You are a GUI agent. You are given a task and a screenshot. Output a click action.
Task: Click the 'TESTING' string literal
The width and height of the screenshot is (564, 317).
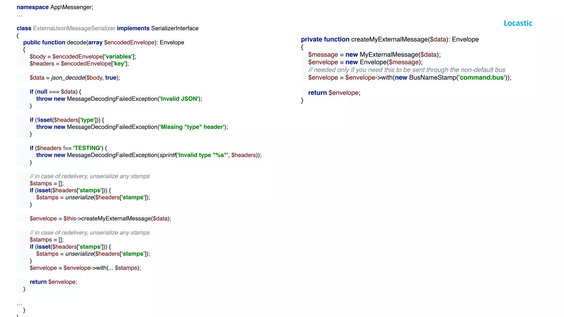point(87,148)
